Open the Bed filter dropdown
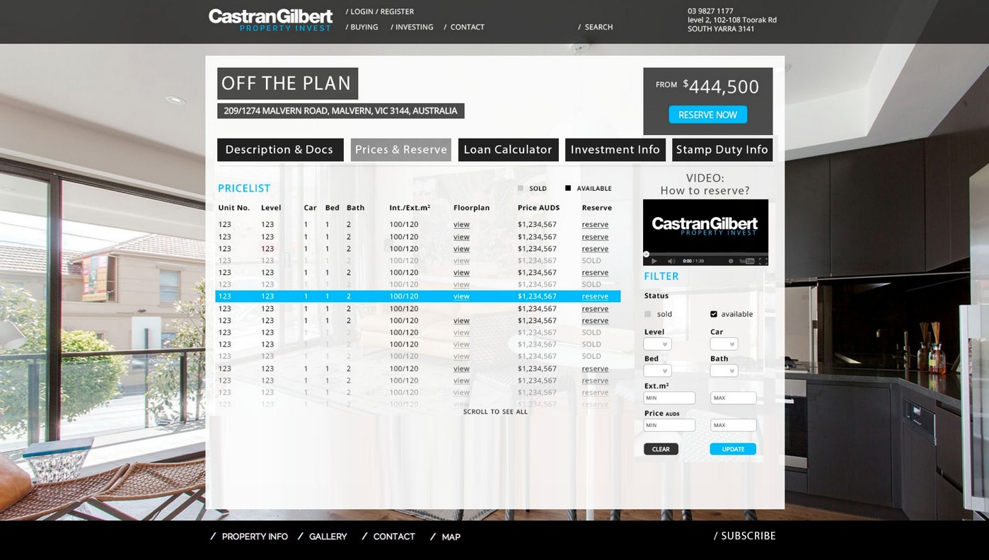989x560 pixels. 657,371
